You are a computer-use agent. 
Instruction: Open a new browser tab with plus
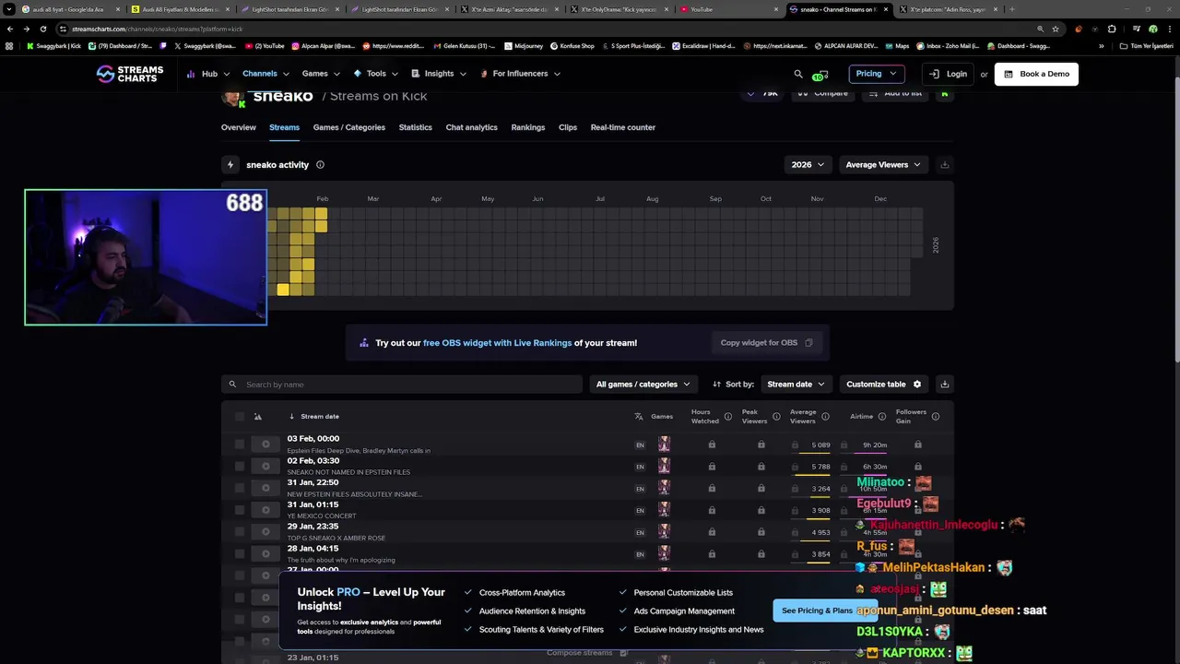click(1011, 9)
